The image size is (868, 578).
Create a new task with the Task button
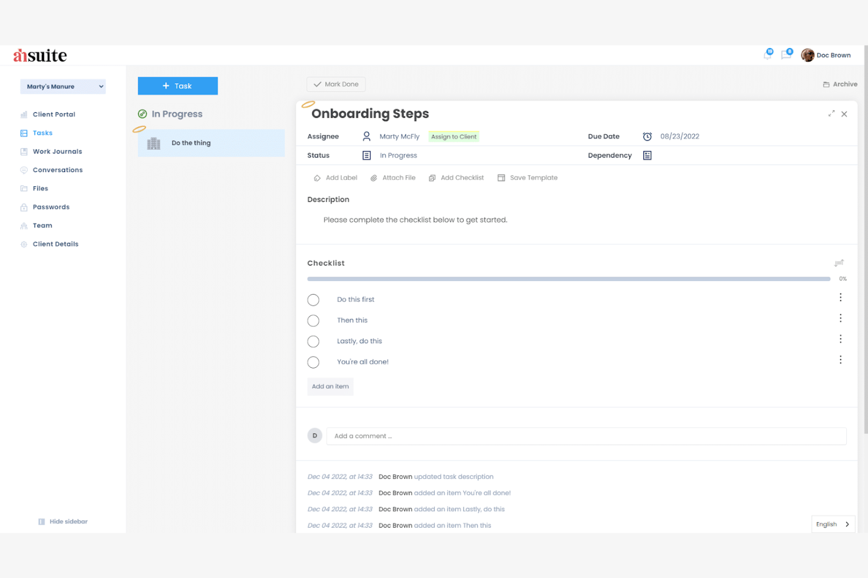[x=178, y=85]
